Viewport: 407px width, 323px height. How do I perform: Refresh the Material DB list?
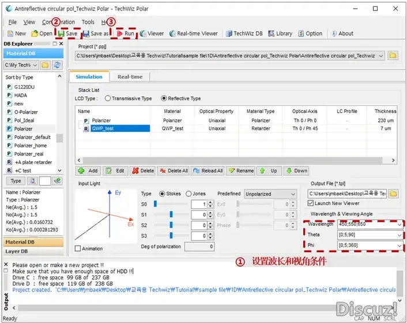58,65
